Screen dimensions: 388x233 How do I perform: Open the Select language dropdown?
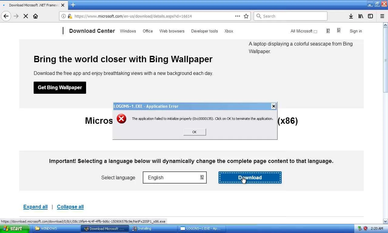[x=175, y=177]
